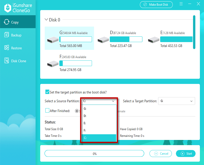Click the Make Boot Disk button
204x165 pixels.
pyautogui.click(x=156, y=5)
